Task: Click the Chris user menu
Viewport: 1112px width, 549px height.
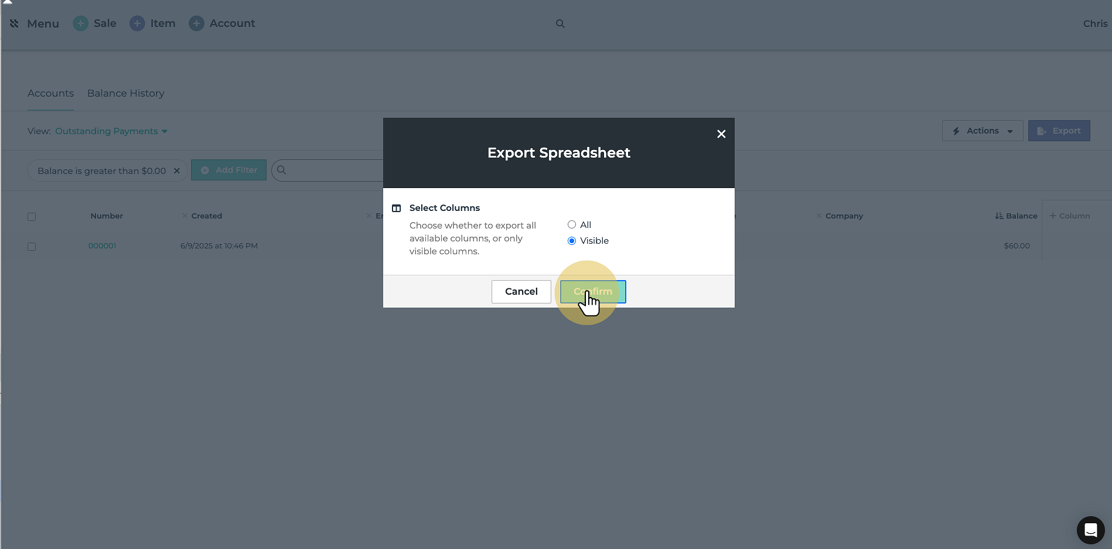Action: [x=1095, y=23]
